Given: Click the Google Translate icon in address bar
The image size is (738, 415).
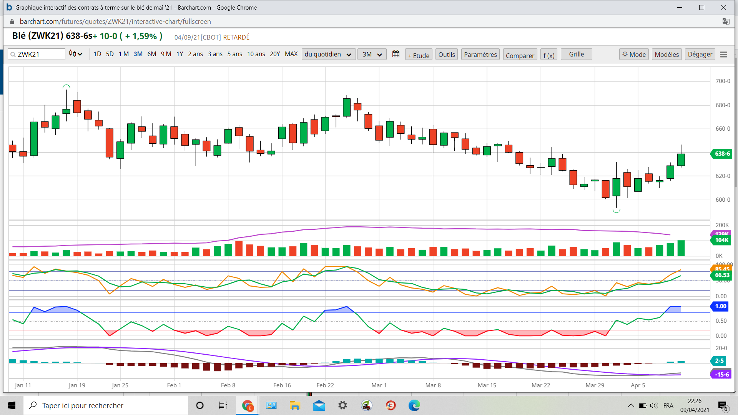Looking at the screenshot, I should click(x=726, y=22).
